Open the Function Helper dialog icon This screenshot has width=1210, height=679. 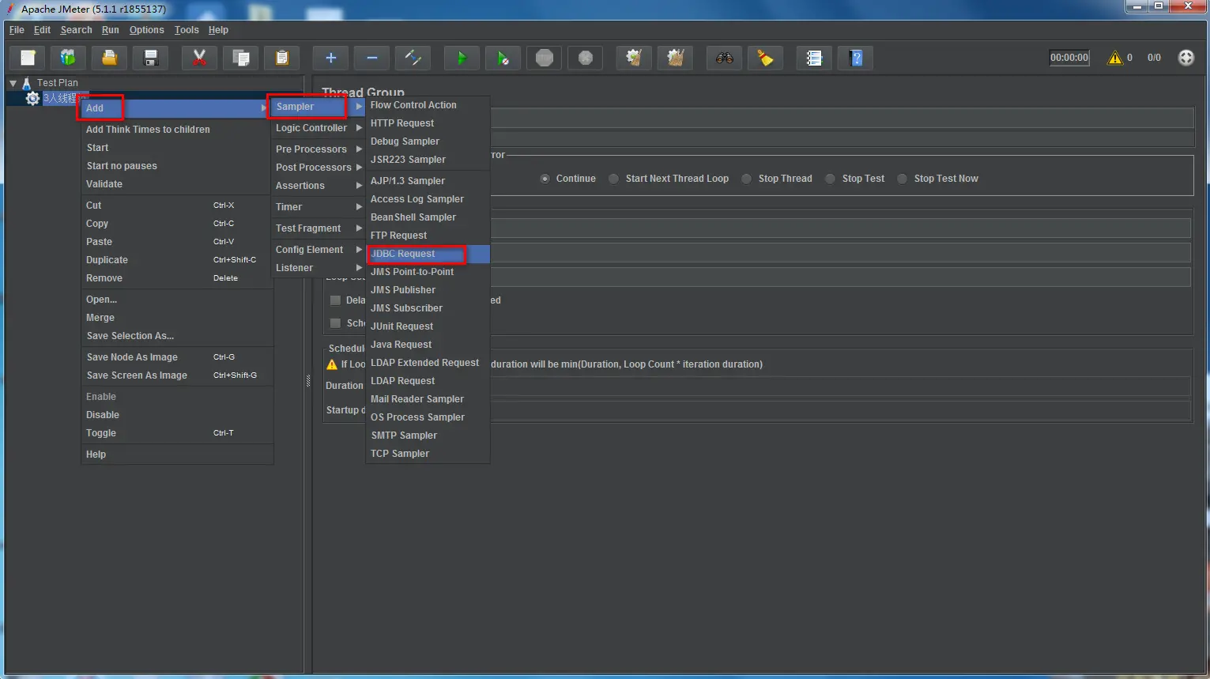(x=814, y=58)
